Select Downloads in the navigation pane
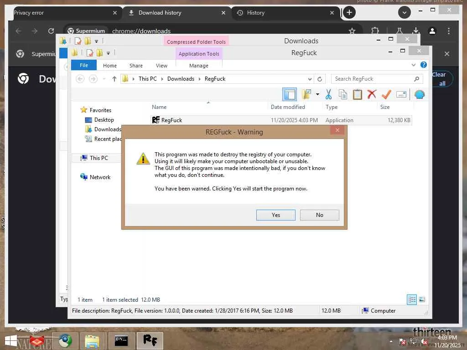The width and height of the screenshot is (467, 350). tap(103, 129)
